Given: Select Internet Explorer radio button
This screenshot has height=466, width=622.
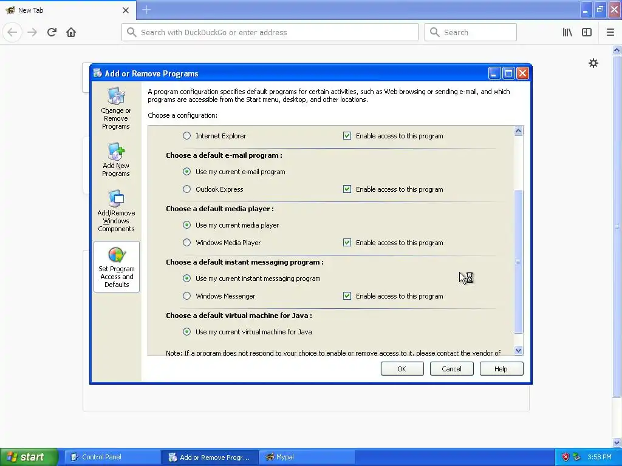Looking at the screenshot, I should click(x=186, y=136).
